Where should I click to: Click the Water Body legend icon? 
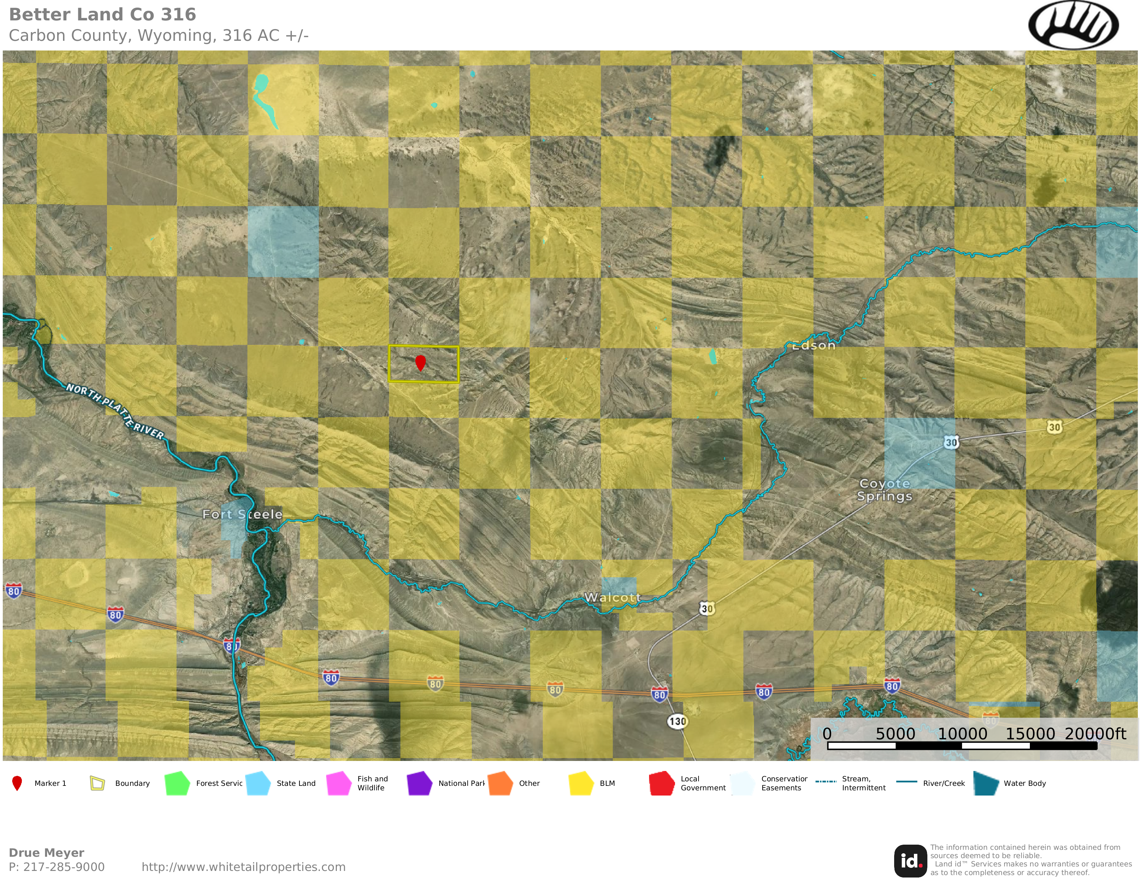click(986, 783)
